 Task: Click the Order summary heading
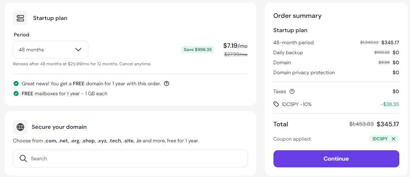pos(297,16)
